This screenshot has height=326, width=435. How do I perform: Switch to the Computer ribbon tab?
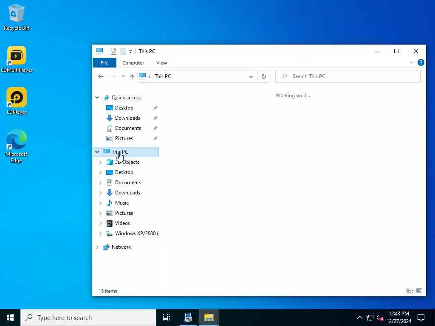point(133,63)
